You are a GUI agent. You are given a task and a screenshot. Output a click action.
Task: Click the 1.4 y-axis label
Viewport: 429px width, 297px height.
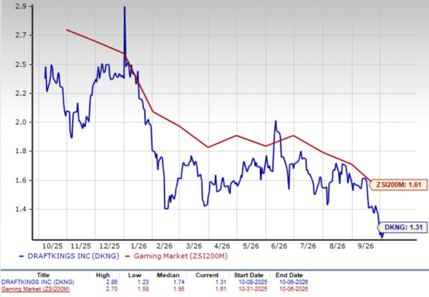coord(21,209)
